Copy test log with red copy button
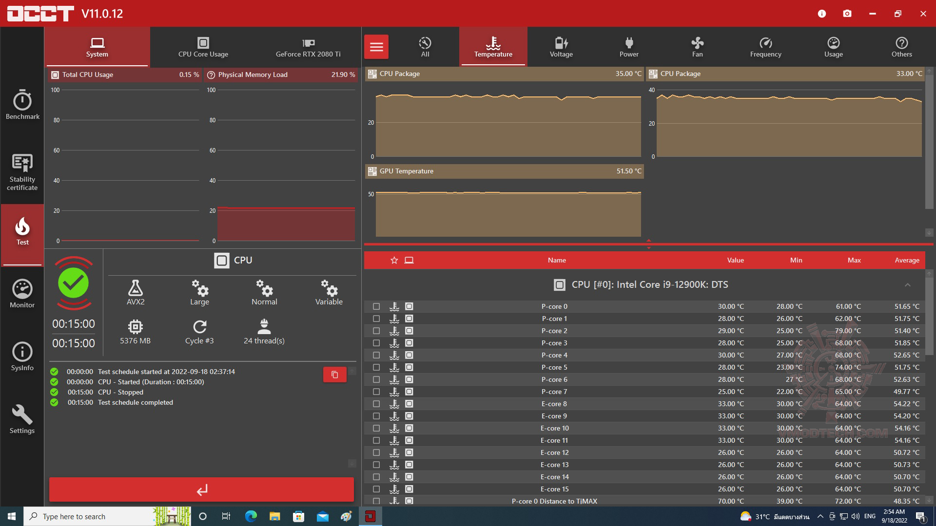The image size is (936, 526). pyautogui.click(x=334, y=375)
